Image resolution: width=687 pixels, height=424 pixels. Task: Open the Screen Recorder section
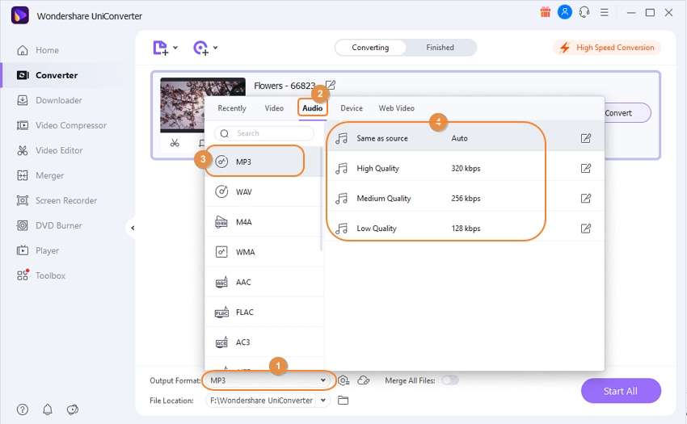coord(57,200)
